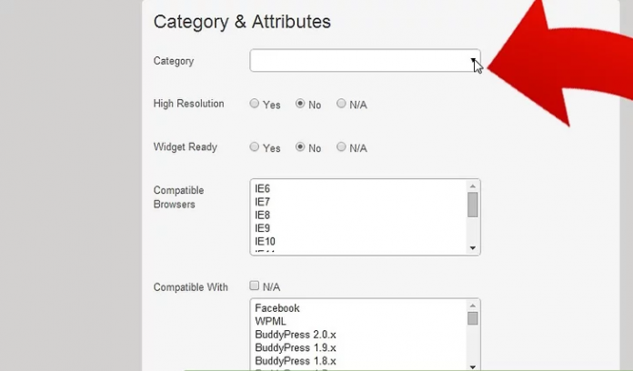Click Compatible Browsers scrollbar thumb

[x=473, y=205]
